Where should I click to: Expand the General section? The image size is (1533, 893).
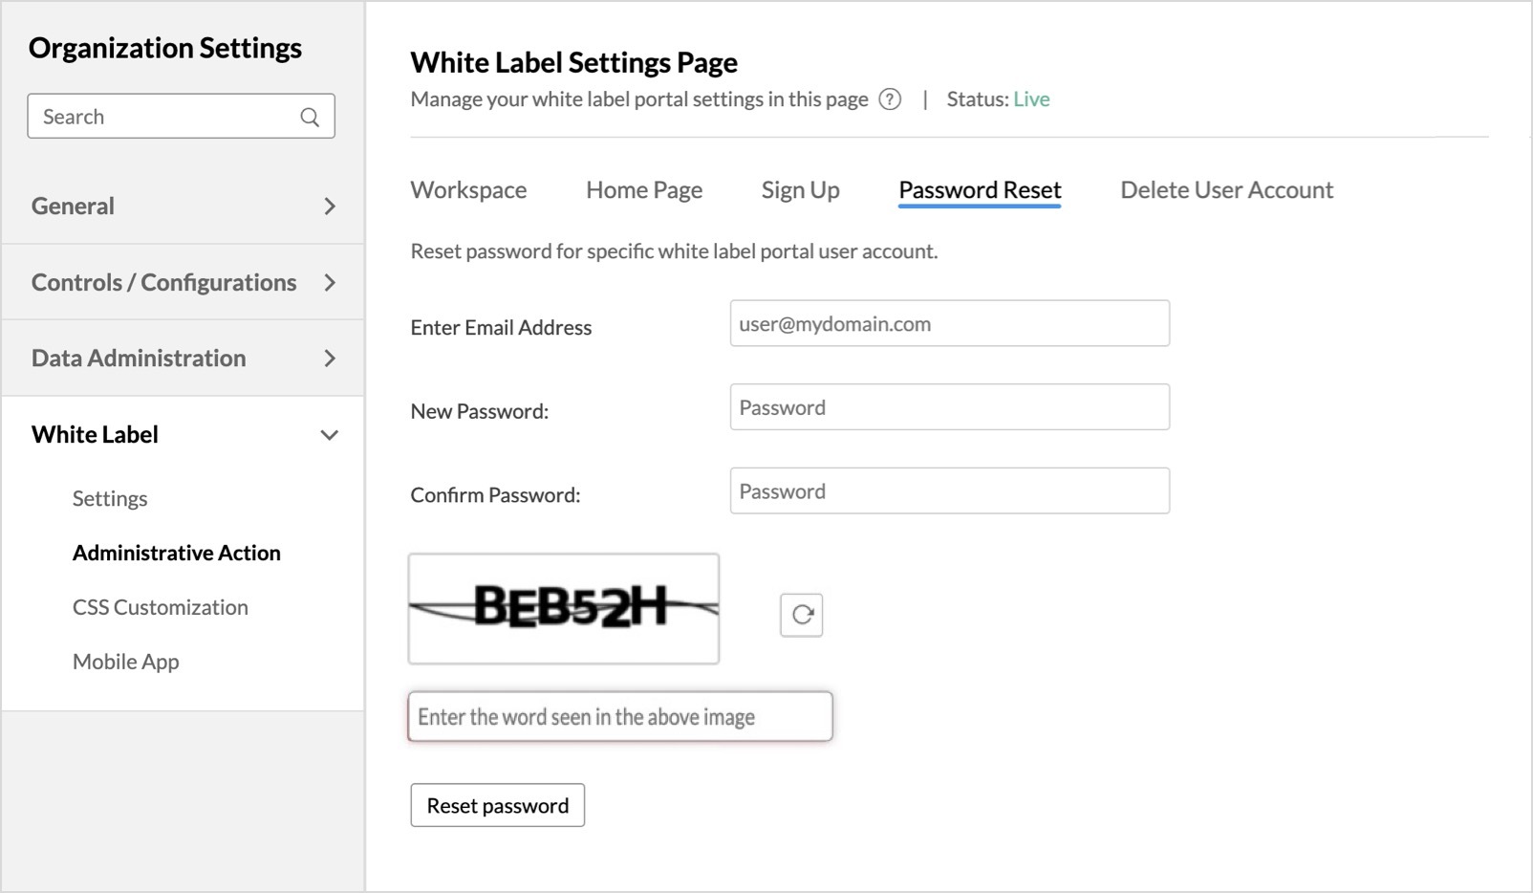pos(329,207)
